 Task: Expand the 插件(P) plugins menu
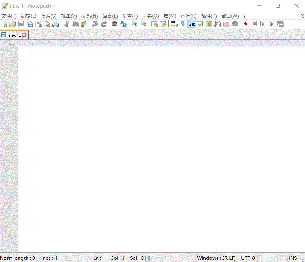[209, 16]
